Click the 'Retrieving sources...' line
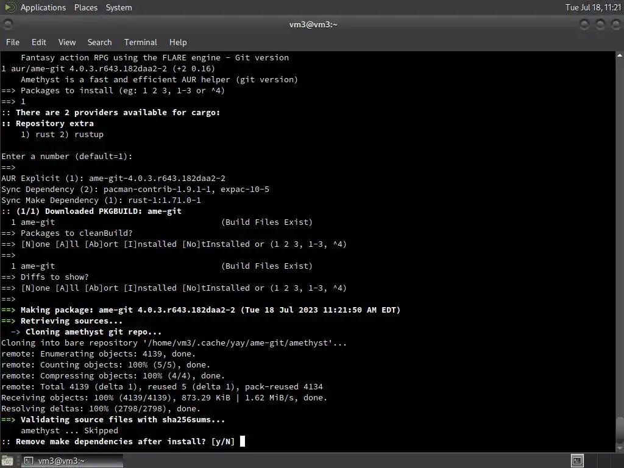Image resolution: width=624 pixels, height=468 pixels. (x=62, y=321)
